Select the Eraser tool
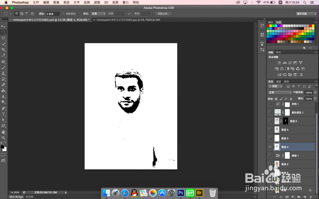The image size is (319, 199). point(4,85)
